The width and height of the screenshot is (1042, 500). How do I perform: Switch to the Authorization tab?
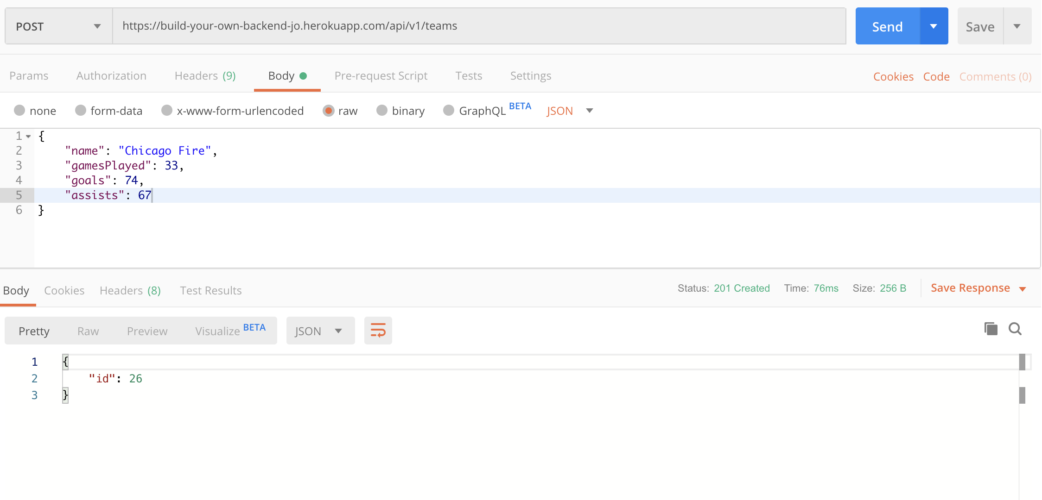coord(111,75)
